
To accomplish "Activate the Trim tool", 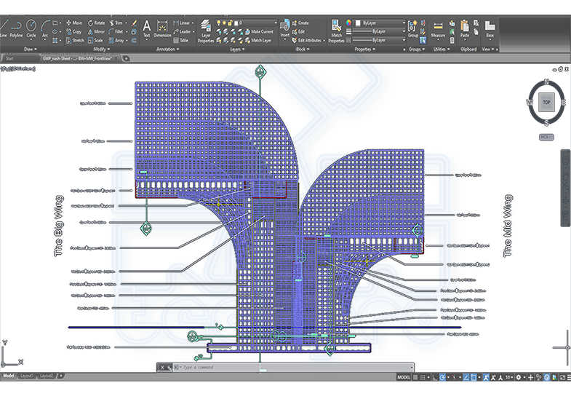I will pyautogui.click(x=116, y=23).
